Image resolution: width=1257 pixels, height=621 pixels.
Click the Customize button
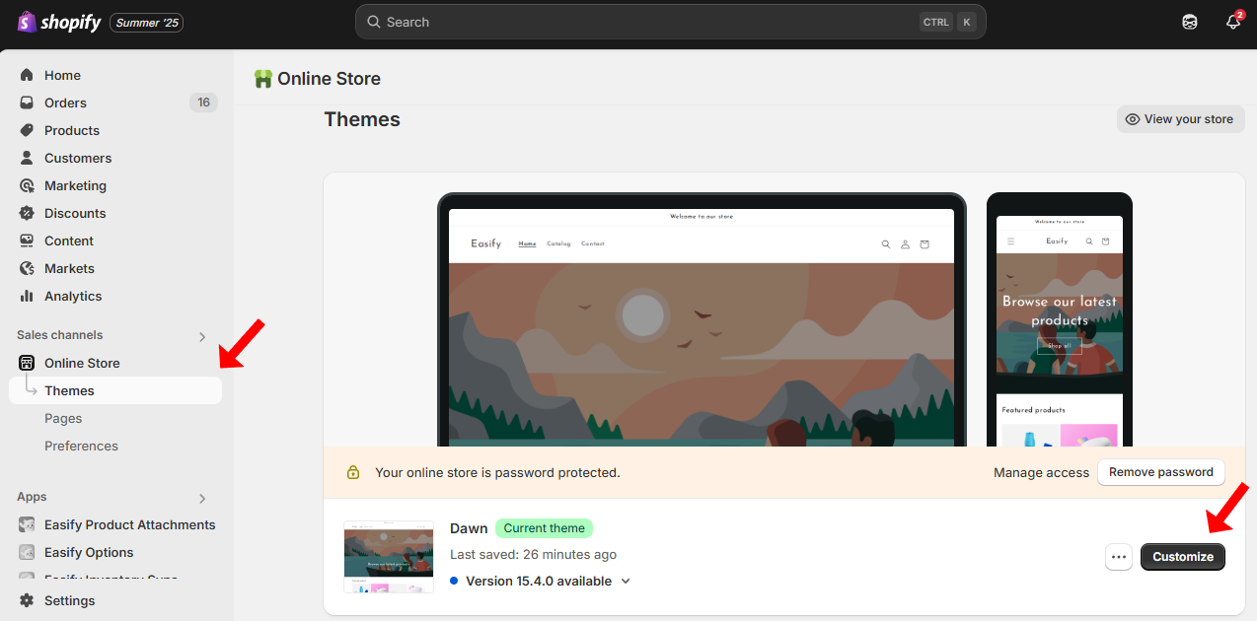pyautogui.click(x=1182, y=557)
